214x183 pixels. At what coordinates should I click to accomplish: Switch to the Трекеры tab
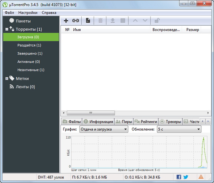click(x=170, y=121)
